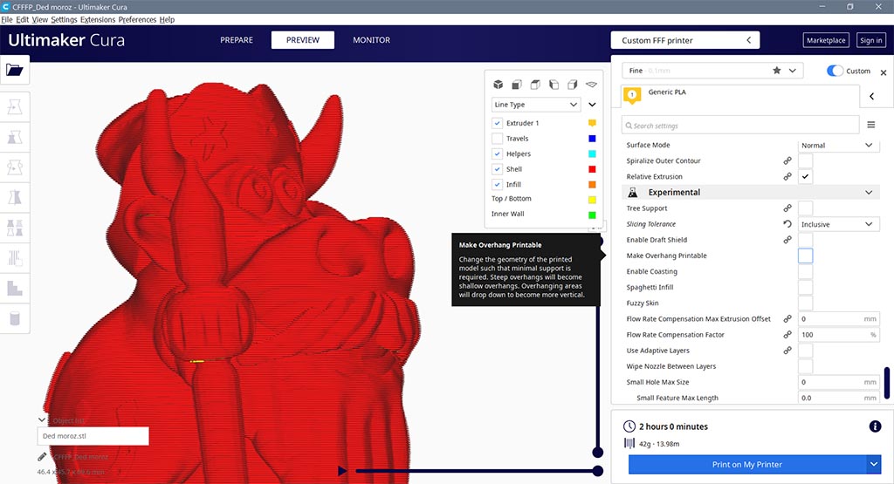Click the pencil icon to rename job
894x484 pixels.
coord(43,456)
